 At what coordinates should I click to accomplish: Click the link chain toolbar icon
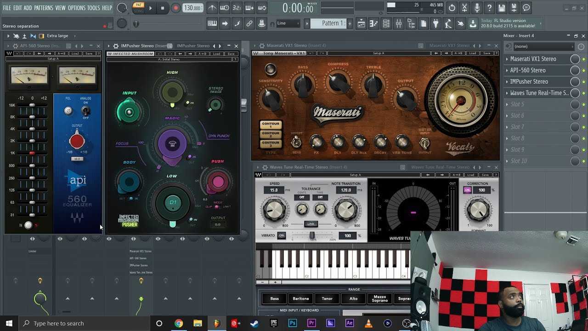click(x=249, y=23)
